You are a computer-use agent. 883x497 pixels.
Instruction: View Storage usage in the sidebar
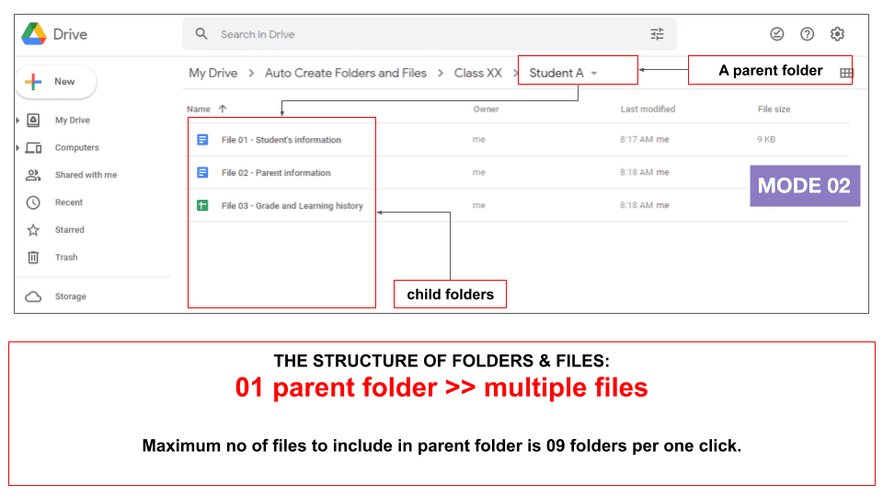point(70,296)
